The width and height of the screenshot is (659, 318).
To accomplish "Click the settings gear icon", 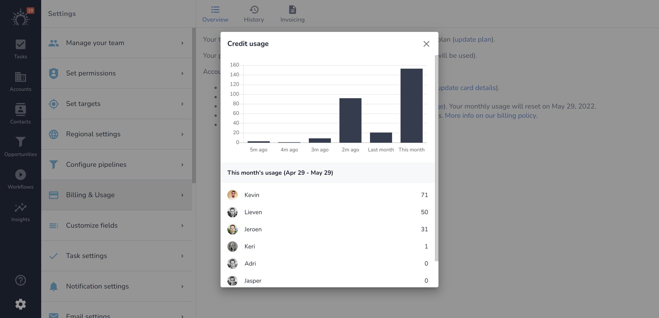I will (20, 304).
